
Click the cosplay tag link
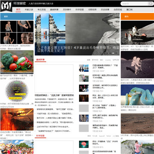(x=108, y=60)
